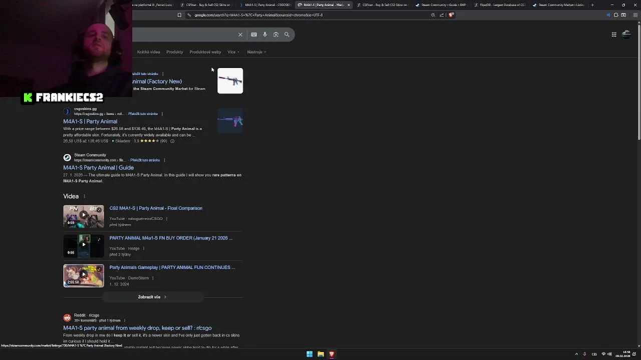
Task: Switch to the M4A1-S Party Animal CSGOSKINS tab
Action: [x=265, y=5]
